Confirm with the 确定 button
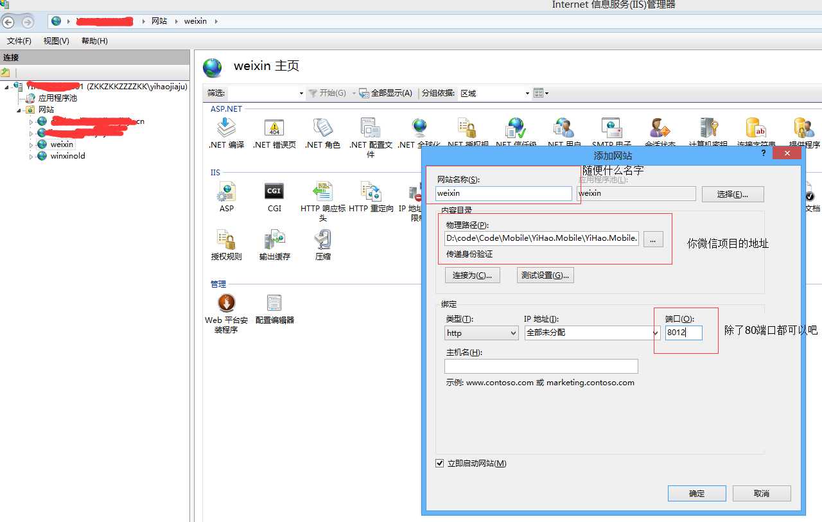 697,493
